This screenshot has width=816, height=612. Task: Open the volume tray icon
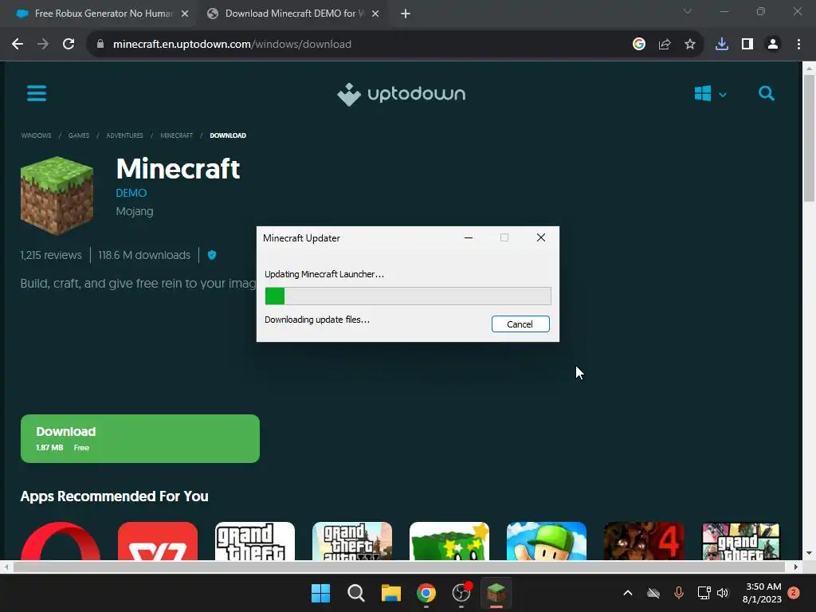coord(722,593)
